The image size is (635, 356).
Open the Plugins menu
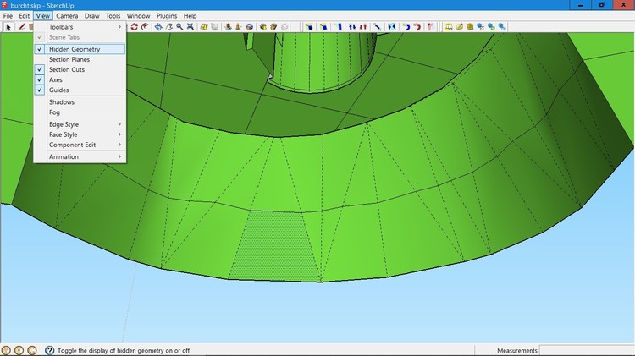pos(167,16)
